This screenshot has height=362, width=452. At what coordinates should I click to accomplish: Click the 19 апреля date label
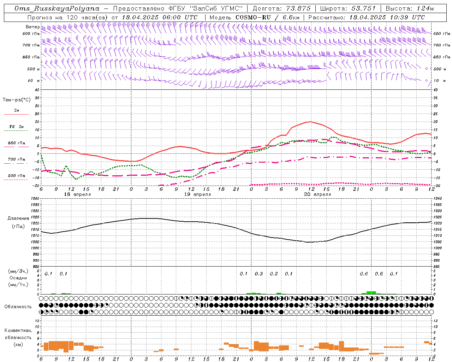[x=197, y=194]
